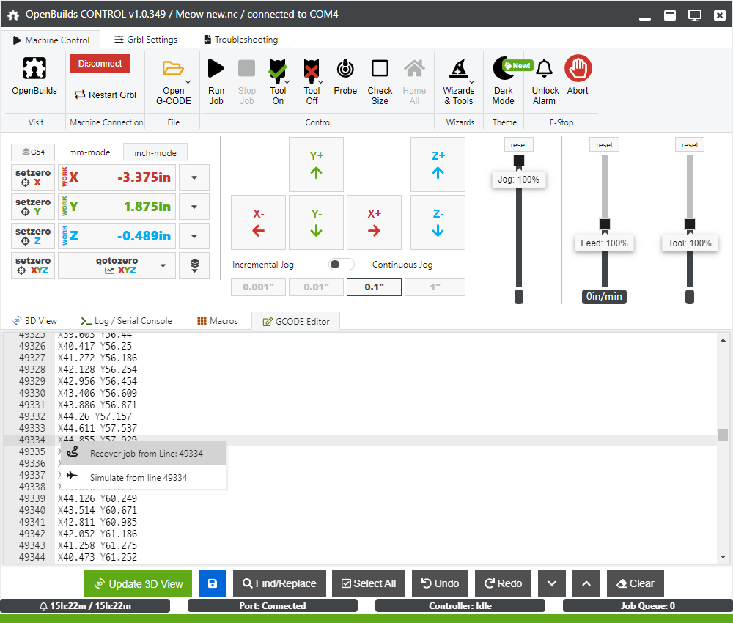Set zero for all XYZ axes

(x=33, y=265)
